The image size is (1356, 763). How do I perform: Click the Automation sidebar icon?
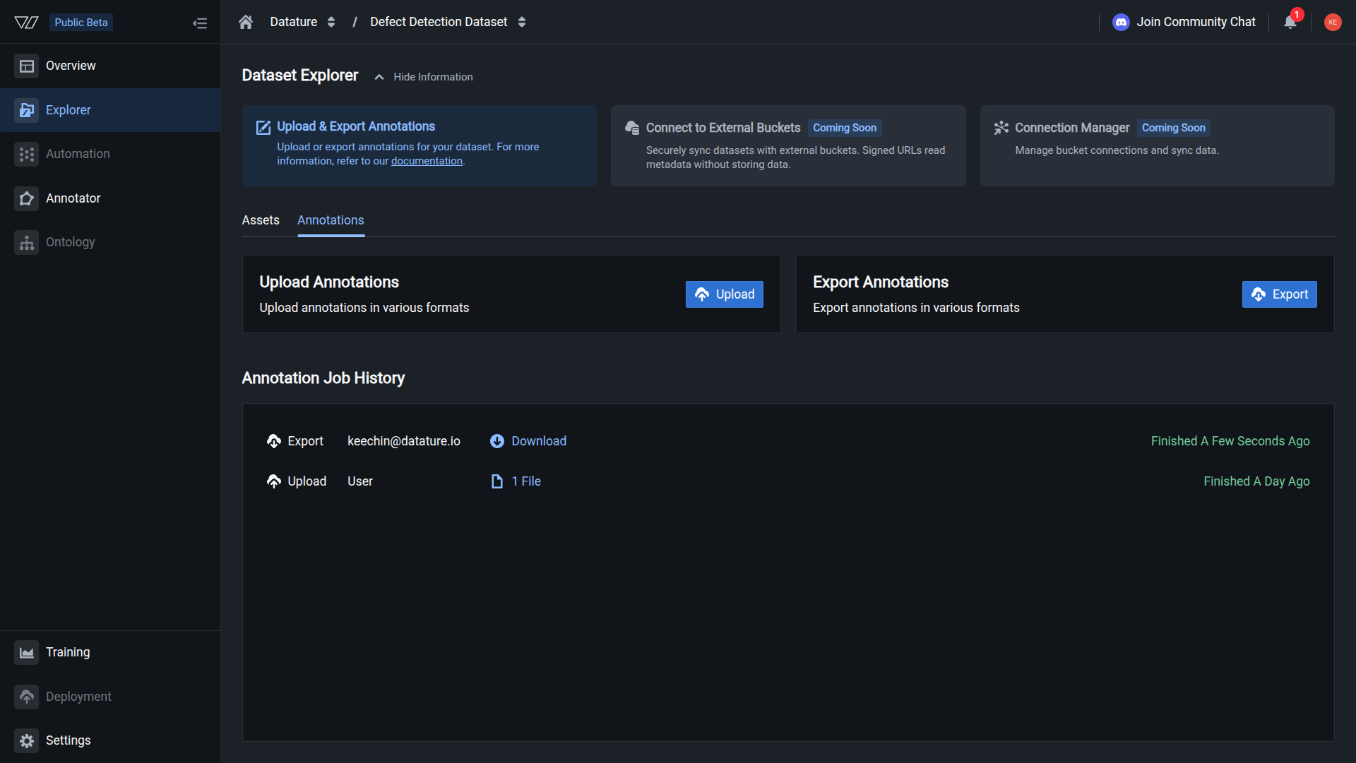pos(27,154)
